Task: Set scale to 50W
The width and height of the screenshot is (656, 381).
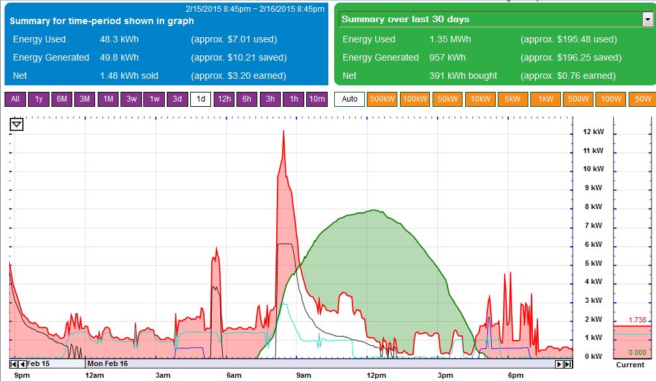Action: coord(642,99)
